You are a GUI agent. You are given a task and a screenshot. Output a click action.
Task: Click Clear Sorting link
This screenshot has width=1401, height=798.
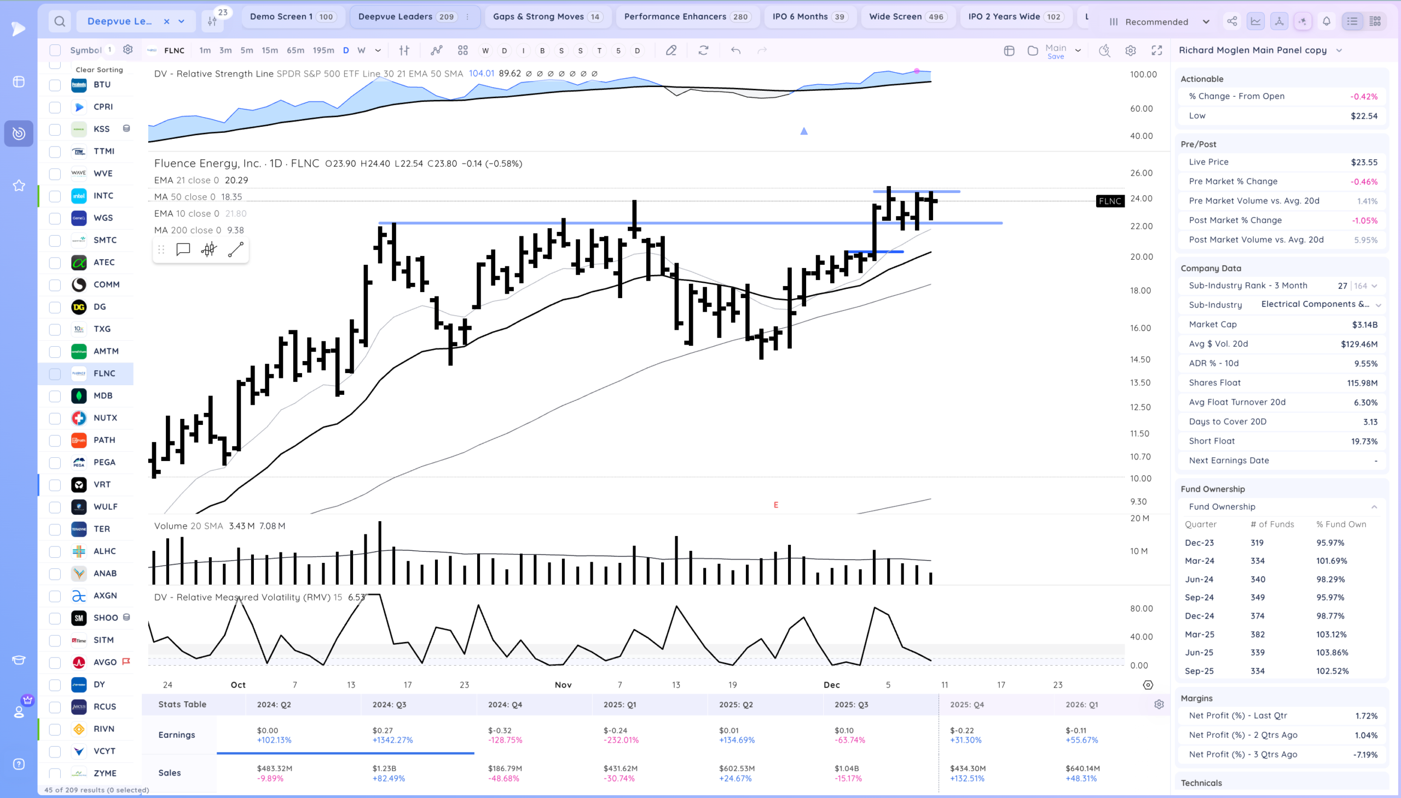(x=99, y=69)
